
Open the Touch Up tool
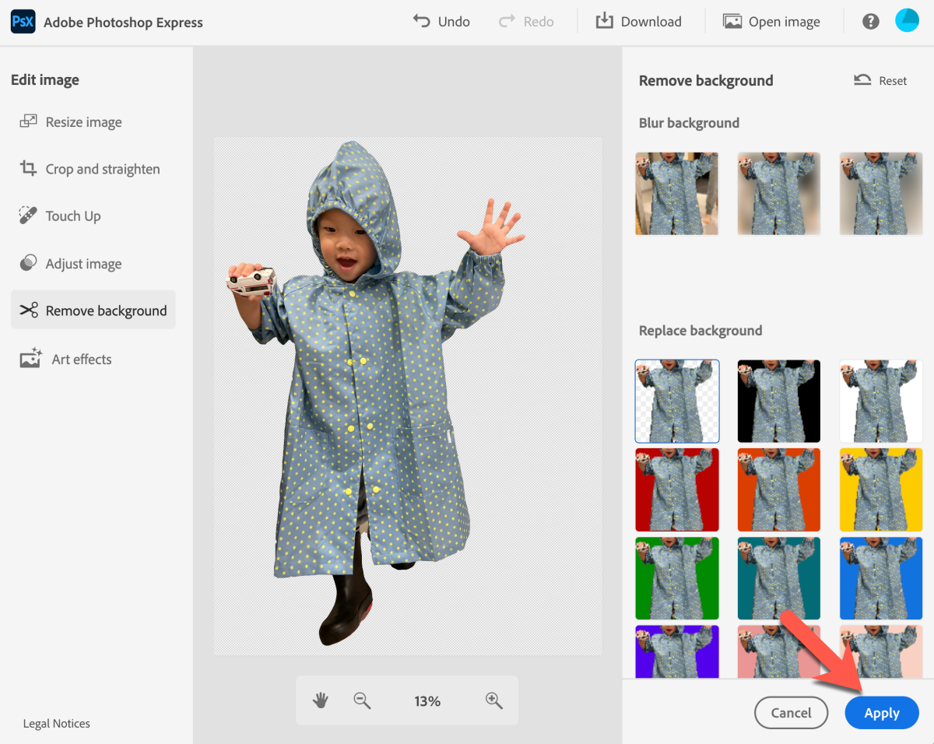72,216
